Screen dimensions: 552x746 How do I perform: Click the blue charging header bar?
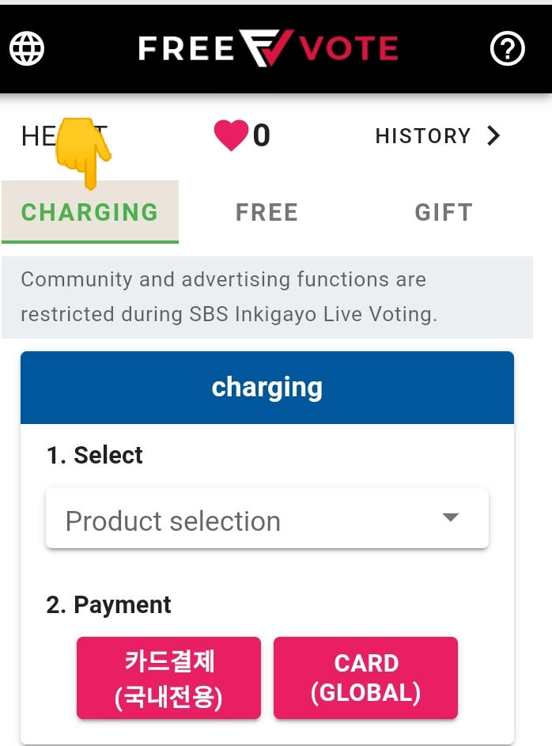pyautogui.click(x=267, y=388)
